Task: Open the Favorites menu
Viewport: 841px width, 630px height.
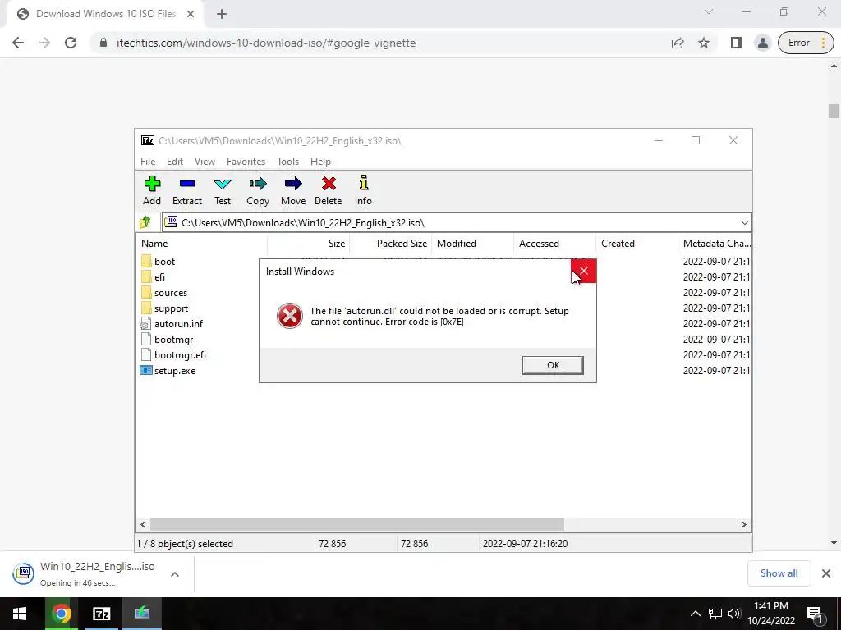Action: [x=246, y=162]
